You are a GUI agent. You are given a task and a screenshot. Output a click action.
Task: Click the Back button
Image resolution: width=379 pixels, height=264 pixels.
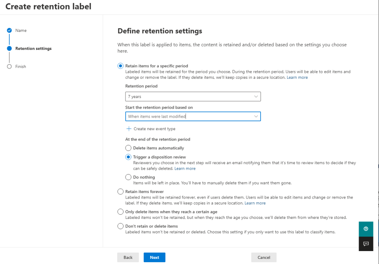[x=128, y=257]
